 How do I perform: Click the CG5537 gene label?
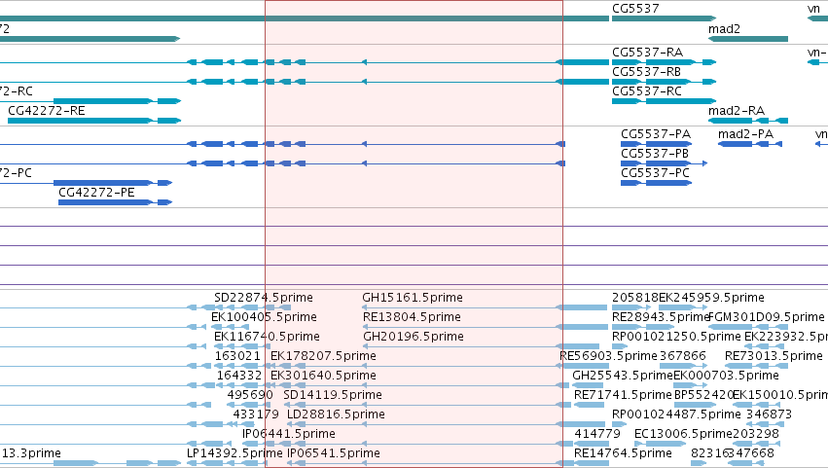[x=635, y=9]
